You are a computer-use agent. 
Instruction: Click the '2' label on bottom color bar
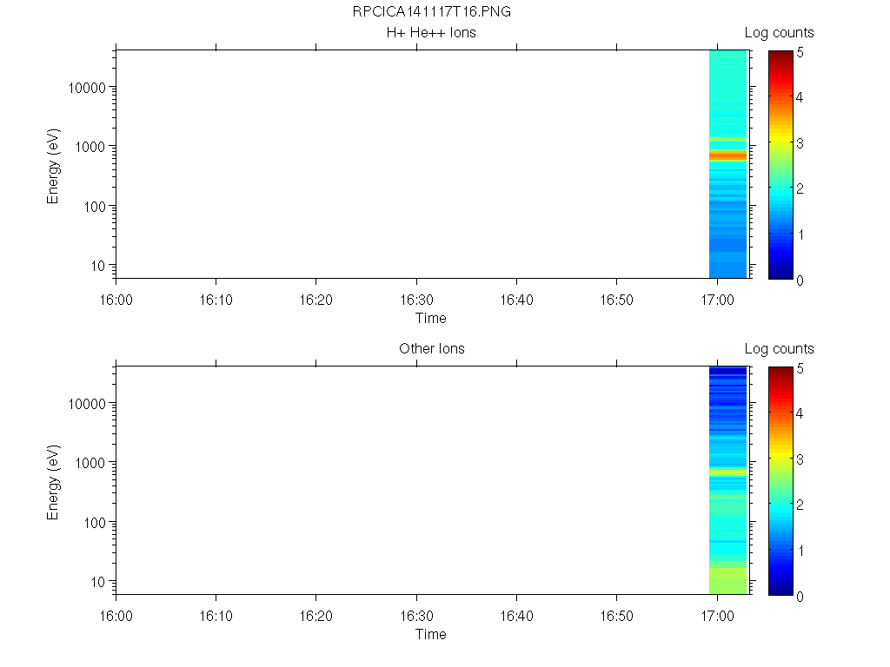pyautogui.click(x=800, y=505)
